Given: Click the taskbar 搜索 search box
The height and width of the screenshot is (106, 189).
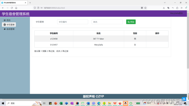Looking at the screenshot, I should (x=24, y=103).
